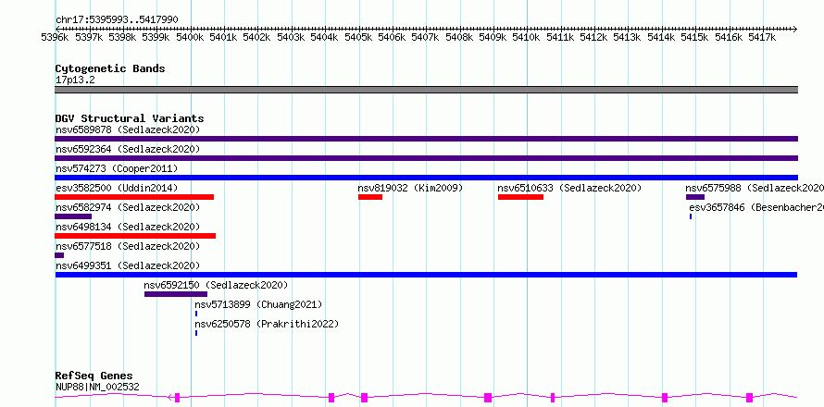The height and width of the screenshot is (407, 824).
Task: Click the DGV Structural Variants track title
Action: pos(130,118)
